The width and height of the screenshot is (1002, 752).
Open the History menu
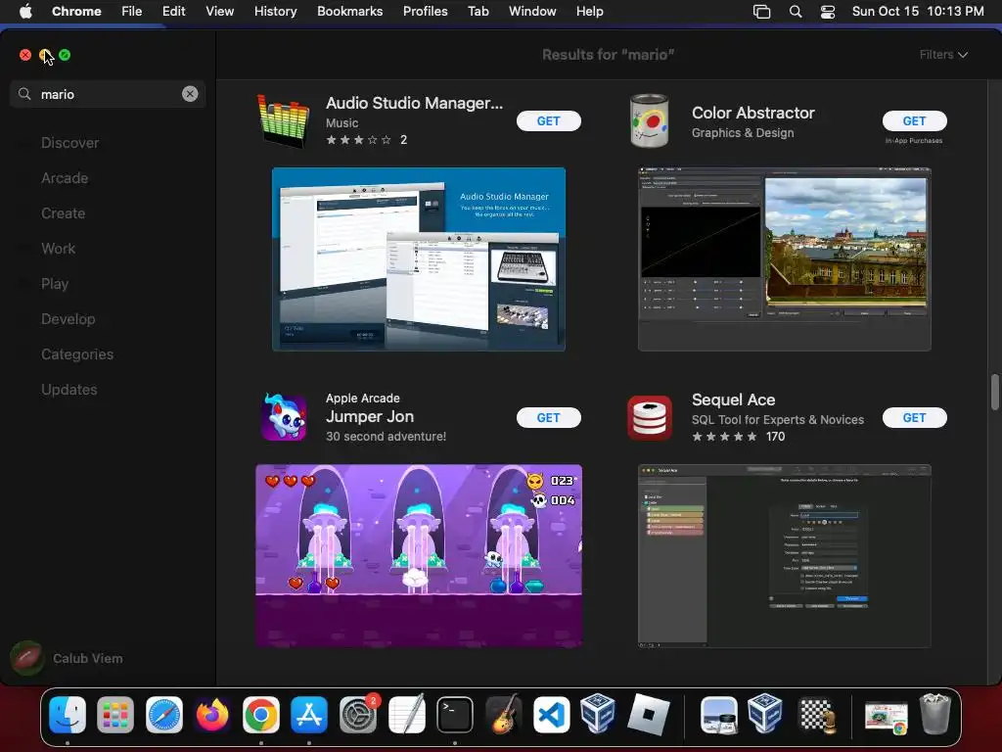tap(275, 12)
